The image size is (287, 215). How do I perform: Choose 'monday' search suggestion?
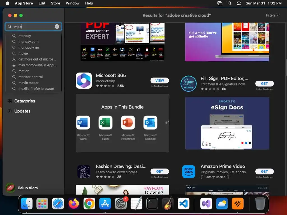(34, 36)
